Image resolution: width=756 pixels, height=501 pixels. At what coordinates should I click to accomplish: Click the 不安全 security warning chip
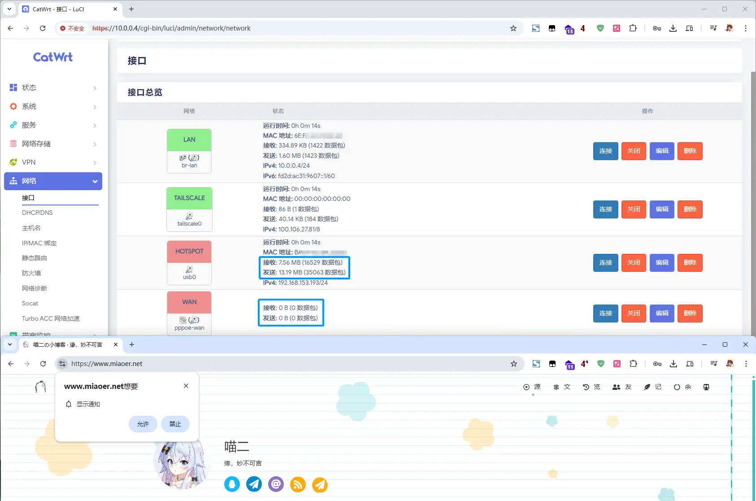[x=72, y=28]
